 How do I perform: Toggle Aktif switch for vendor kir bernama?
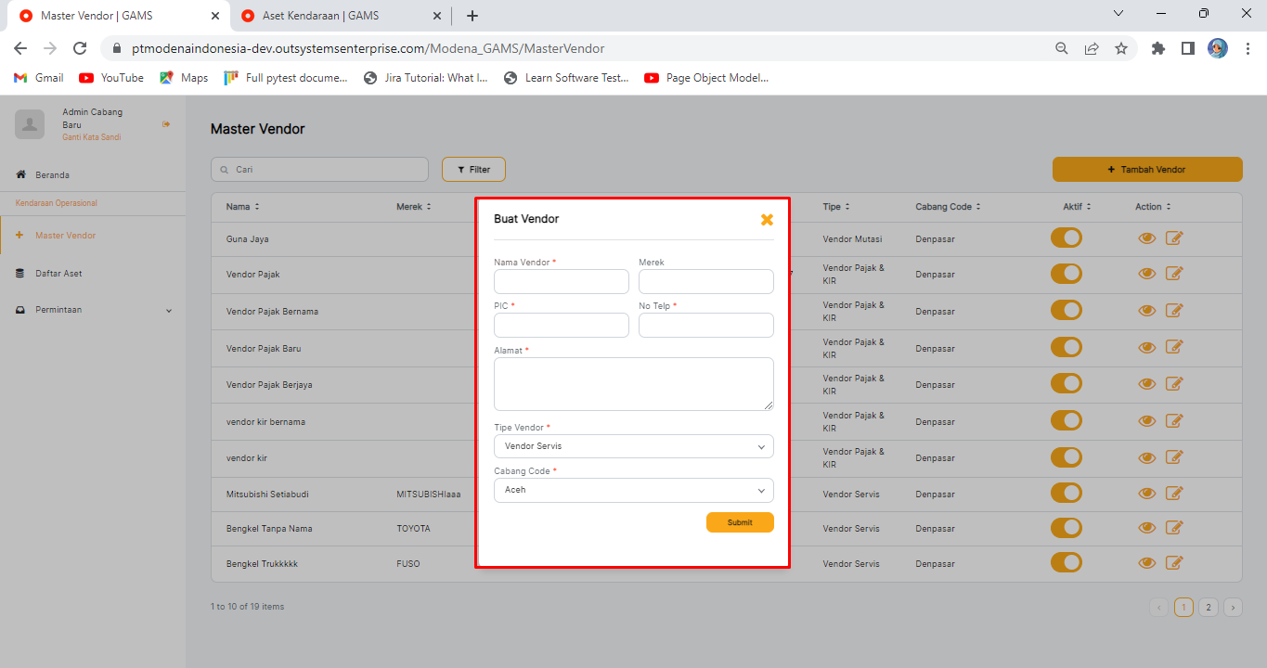[1066, 420]
